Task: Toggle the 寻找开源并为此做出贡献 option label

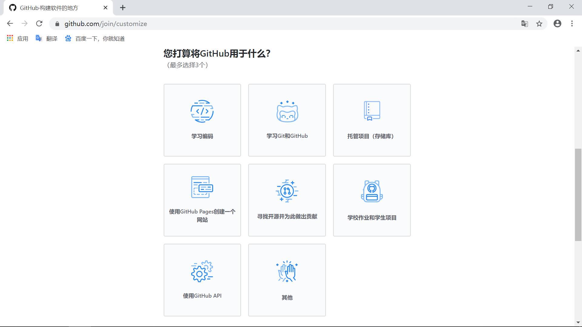Action: click(287, 216)
